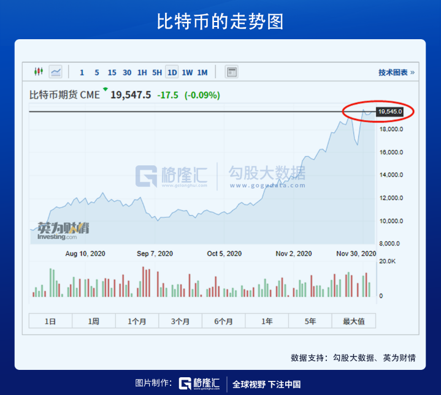Image resolution: width=441 pixels, height=395 pixels.
Task: Select the 最大值 range tab
Action: (354, 321)
